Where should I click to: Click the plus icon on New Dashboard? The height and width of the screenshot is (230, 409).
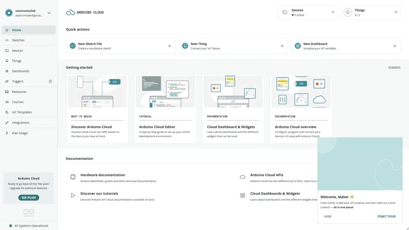coord(395,46)
